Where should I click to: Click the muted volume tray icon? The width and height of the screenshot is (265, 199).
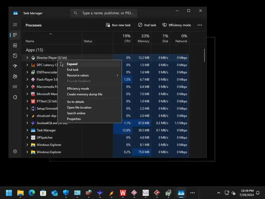pyautogui.click(x=234, y=193)
